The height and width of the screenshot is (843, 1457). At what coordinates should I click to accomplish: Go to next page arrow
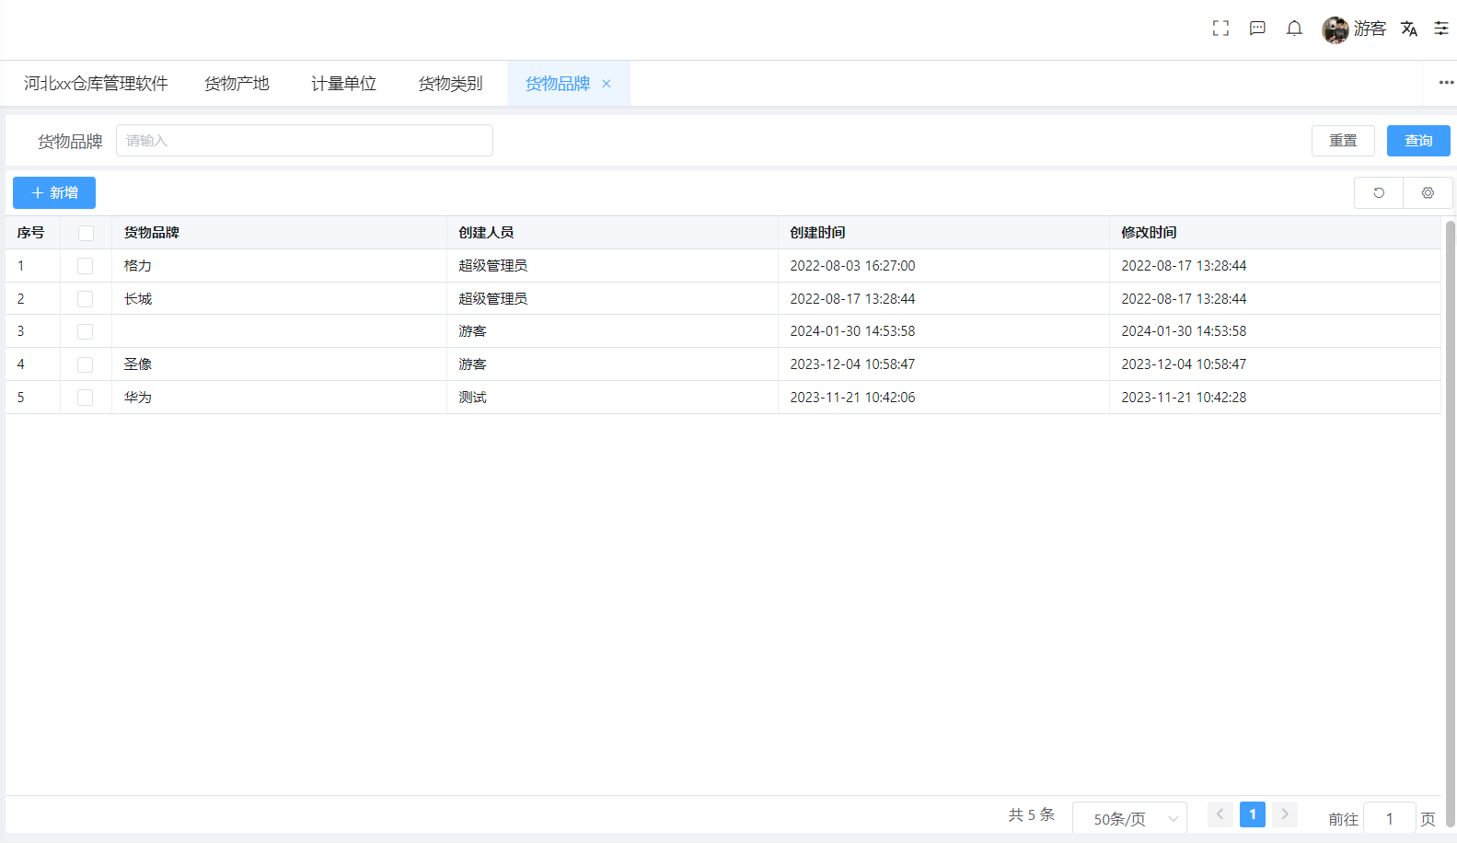click(1285, 814)
